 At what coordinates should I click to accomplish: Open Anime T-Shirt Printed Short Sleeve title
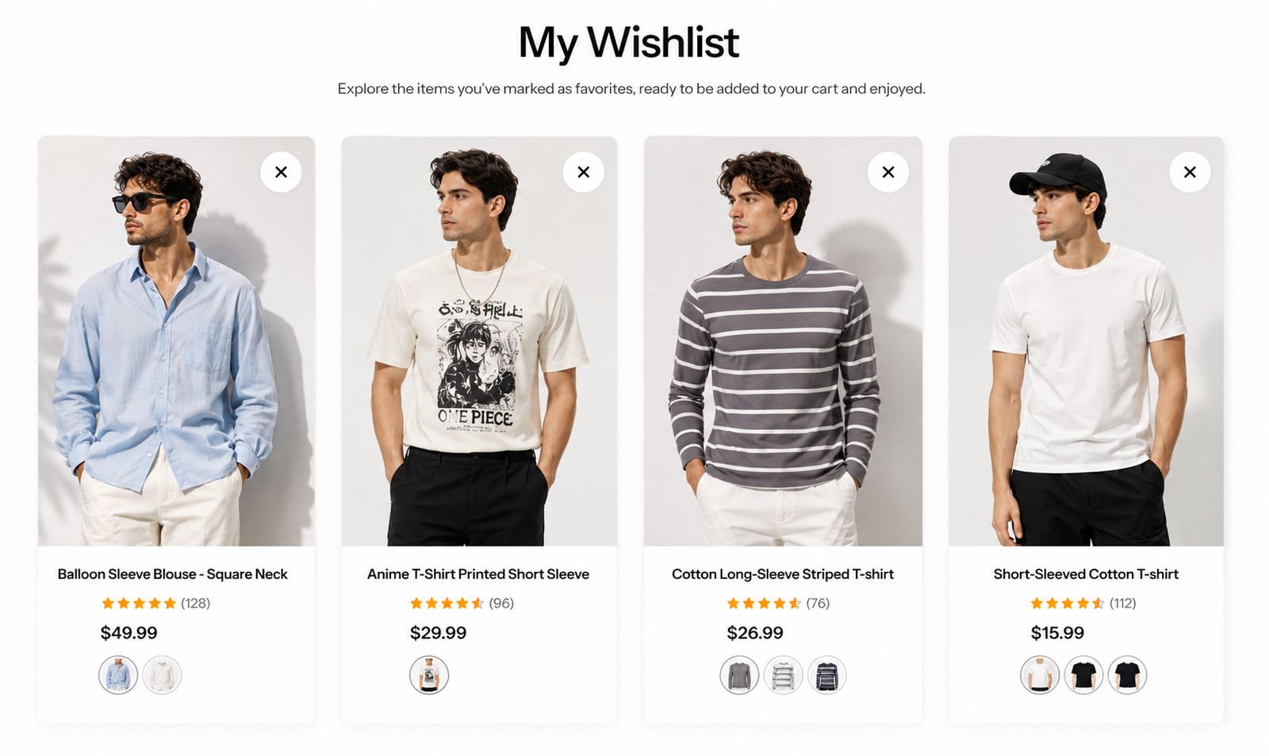click(x=478, y=574)
